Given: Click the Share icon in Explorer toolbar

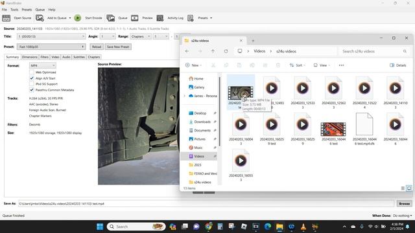Looking at the screenshot, I should [265, 65].
